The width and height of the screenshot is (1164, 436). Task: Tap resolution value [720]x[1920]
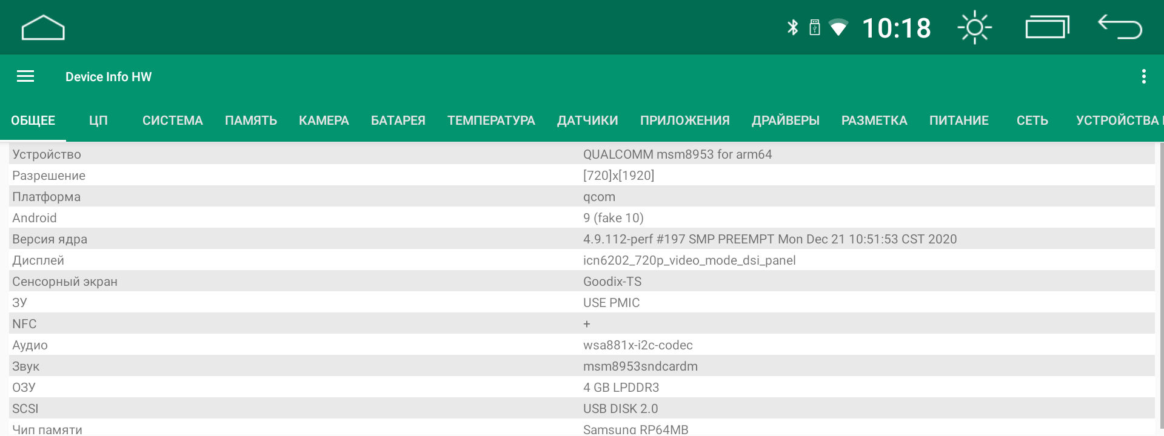tap(618, 176)
